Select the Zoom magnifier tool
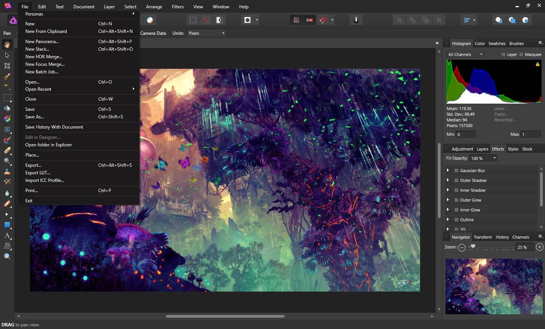 tap(7, 257)
